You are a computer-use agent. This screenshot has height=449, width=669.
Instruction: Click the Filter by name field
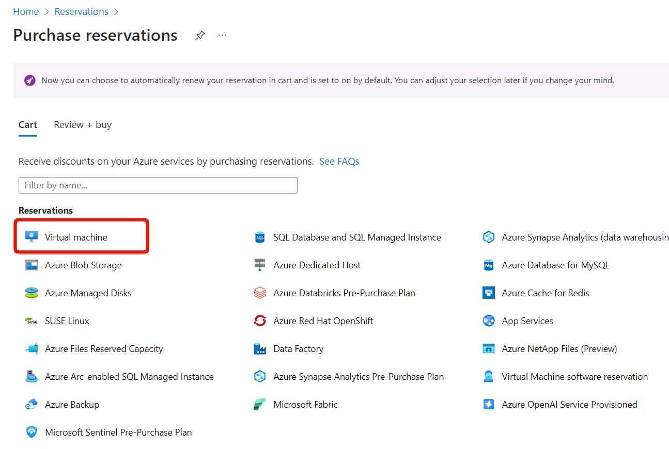tap(158, 185)
